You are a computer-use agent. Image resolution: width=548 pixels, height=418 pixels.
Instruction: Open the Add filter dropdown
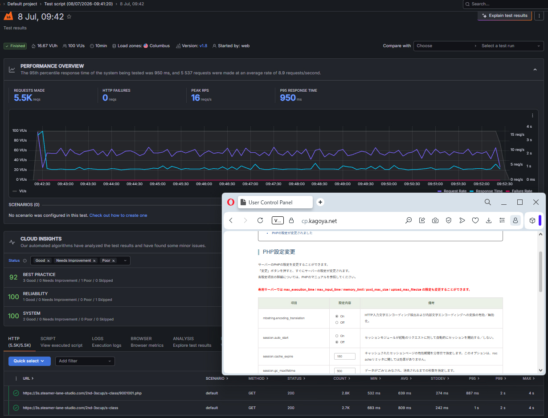click(85, 361)
